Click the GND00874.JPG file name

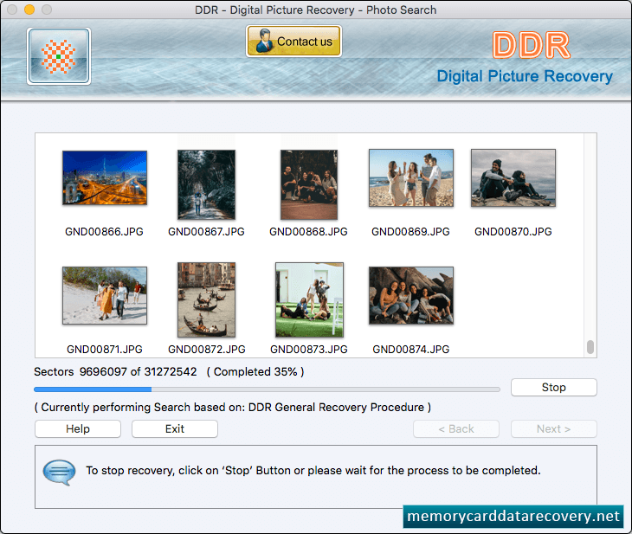coord(411,350)
